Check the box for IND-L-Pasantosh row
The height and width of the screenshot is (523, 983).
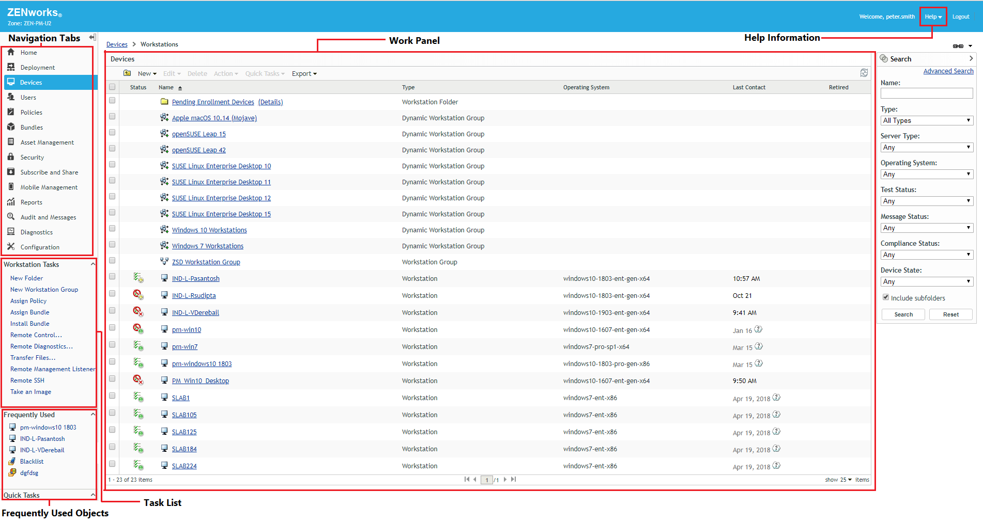coord(112,277)
